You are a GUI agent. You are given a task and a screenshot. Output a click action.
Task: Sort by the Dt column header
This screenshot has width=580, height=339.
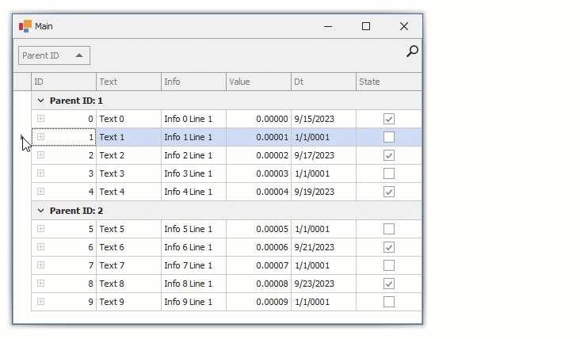[x=323, y=82]
